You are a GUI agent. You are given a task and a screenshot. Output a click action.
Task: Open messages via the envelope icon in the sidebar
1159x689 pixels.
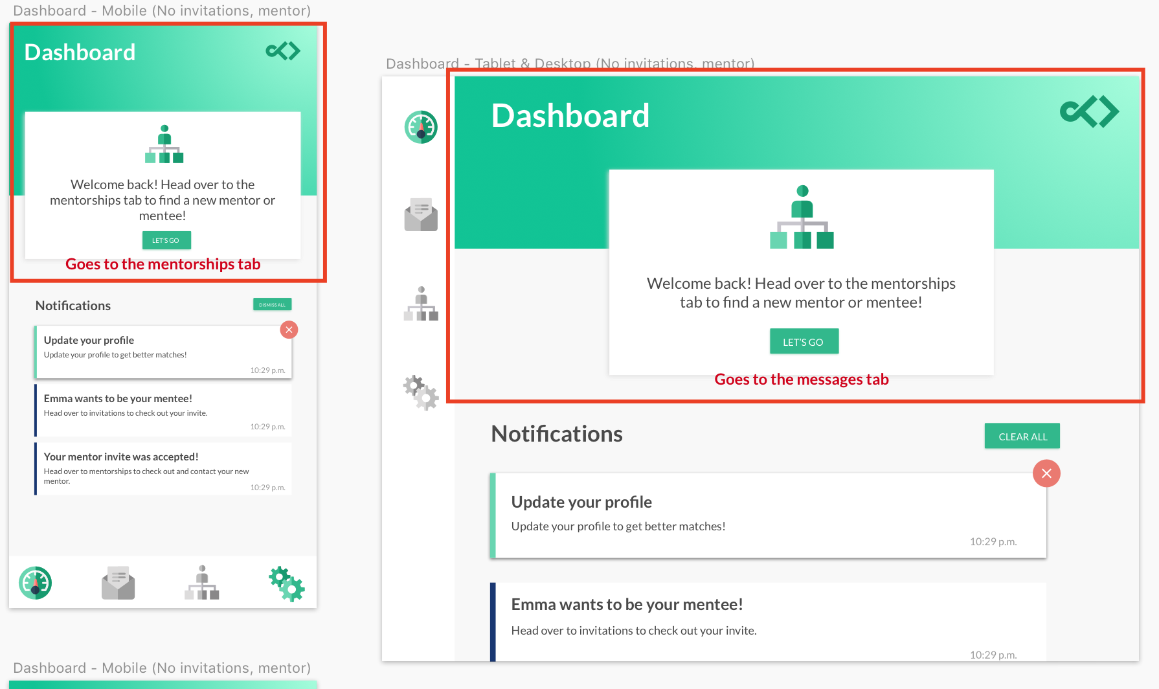click(x=420, y=215)
